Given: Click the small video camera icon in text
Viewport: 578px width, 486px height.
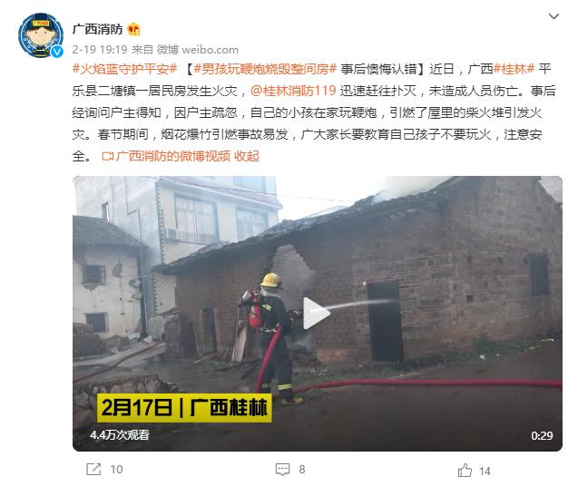Looking at the screenshot, I should tap(107, 156).
